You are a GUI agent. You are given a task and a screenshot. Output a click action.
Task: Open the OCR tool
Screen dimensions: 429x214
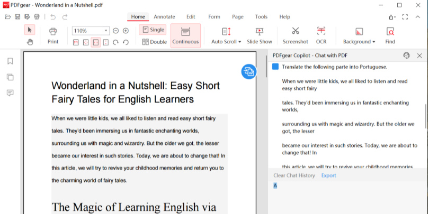click(x=321, y=35)
